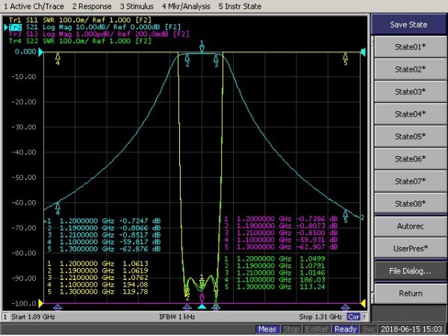Open the Instr State menu
The width and height of the screenshot is (448, 336).
click(240, 6)
